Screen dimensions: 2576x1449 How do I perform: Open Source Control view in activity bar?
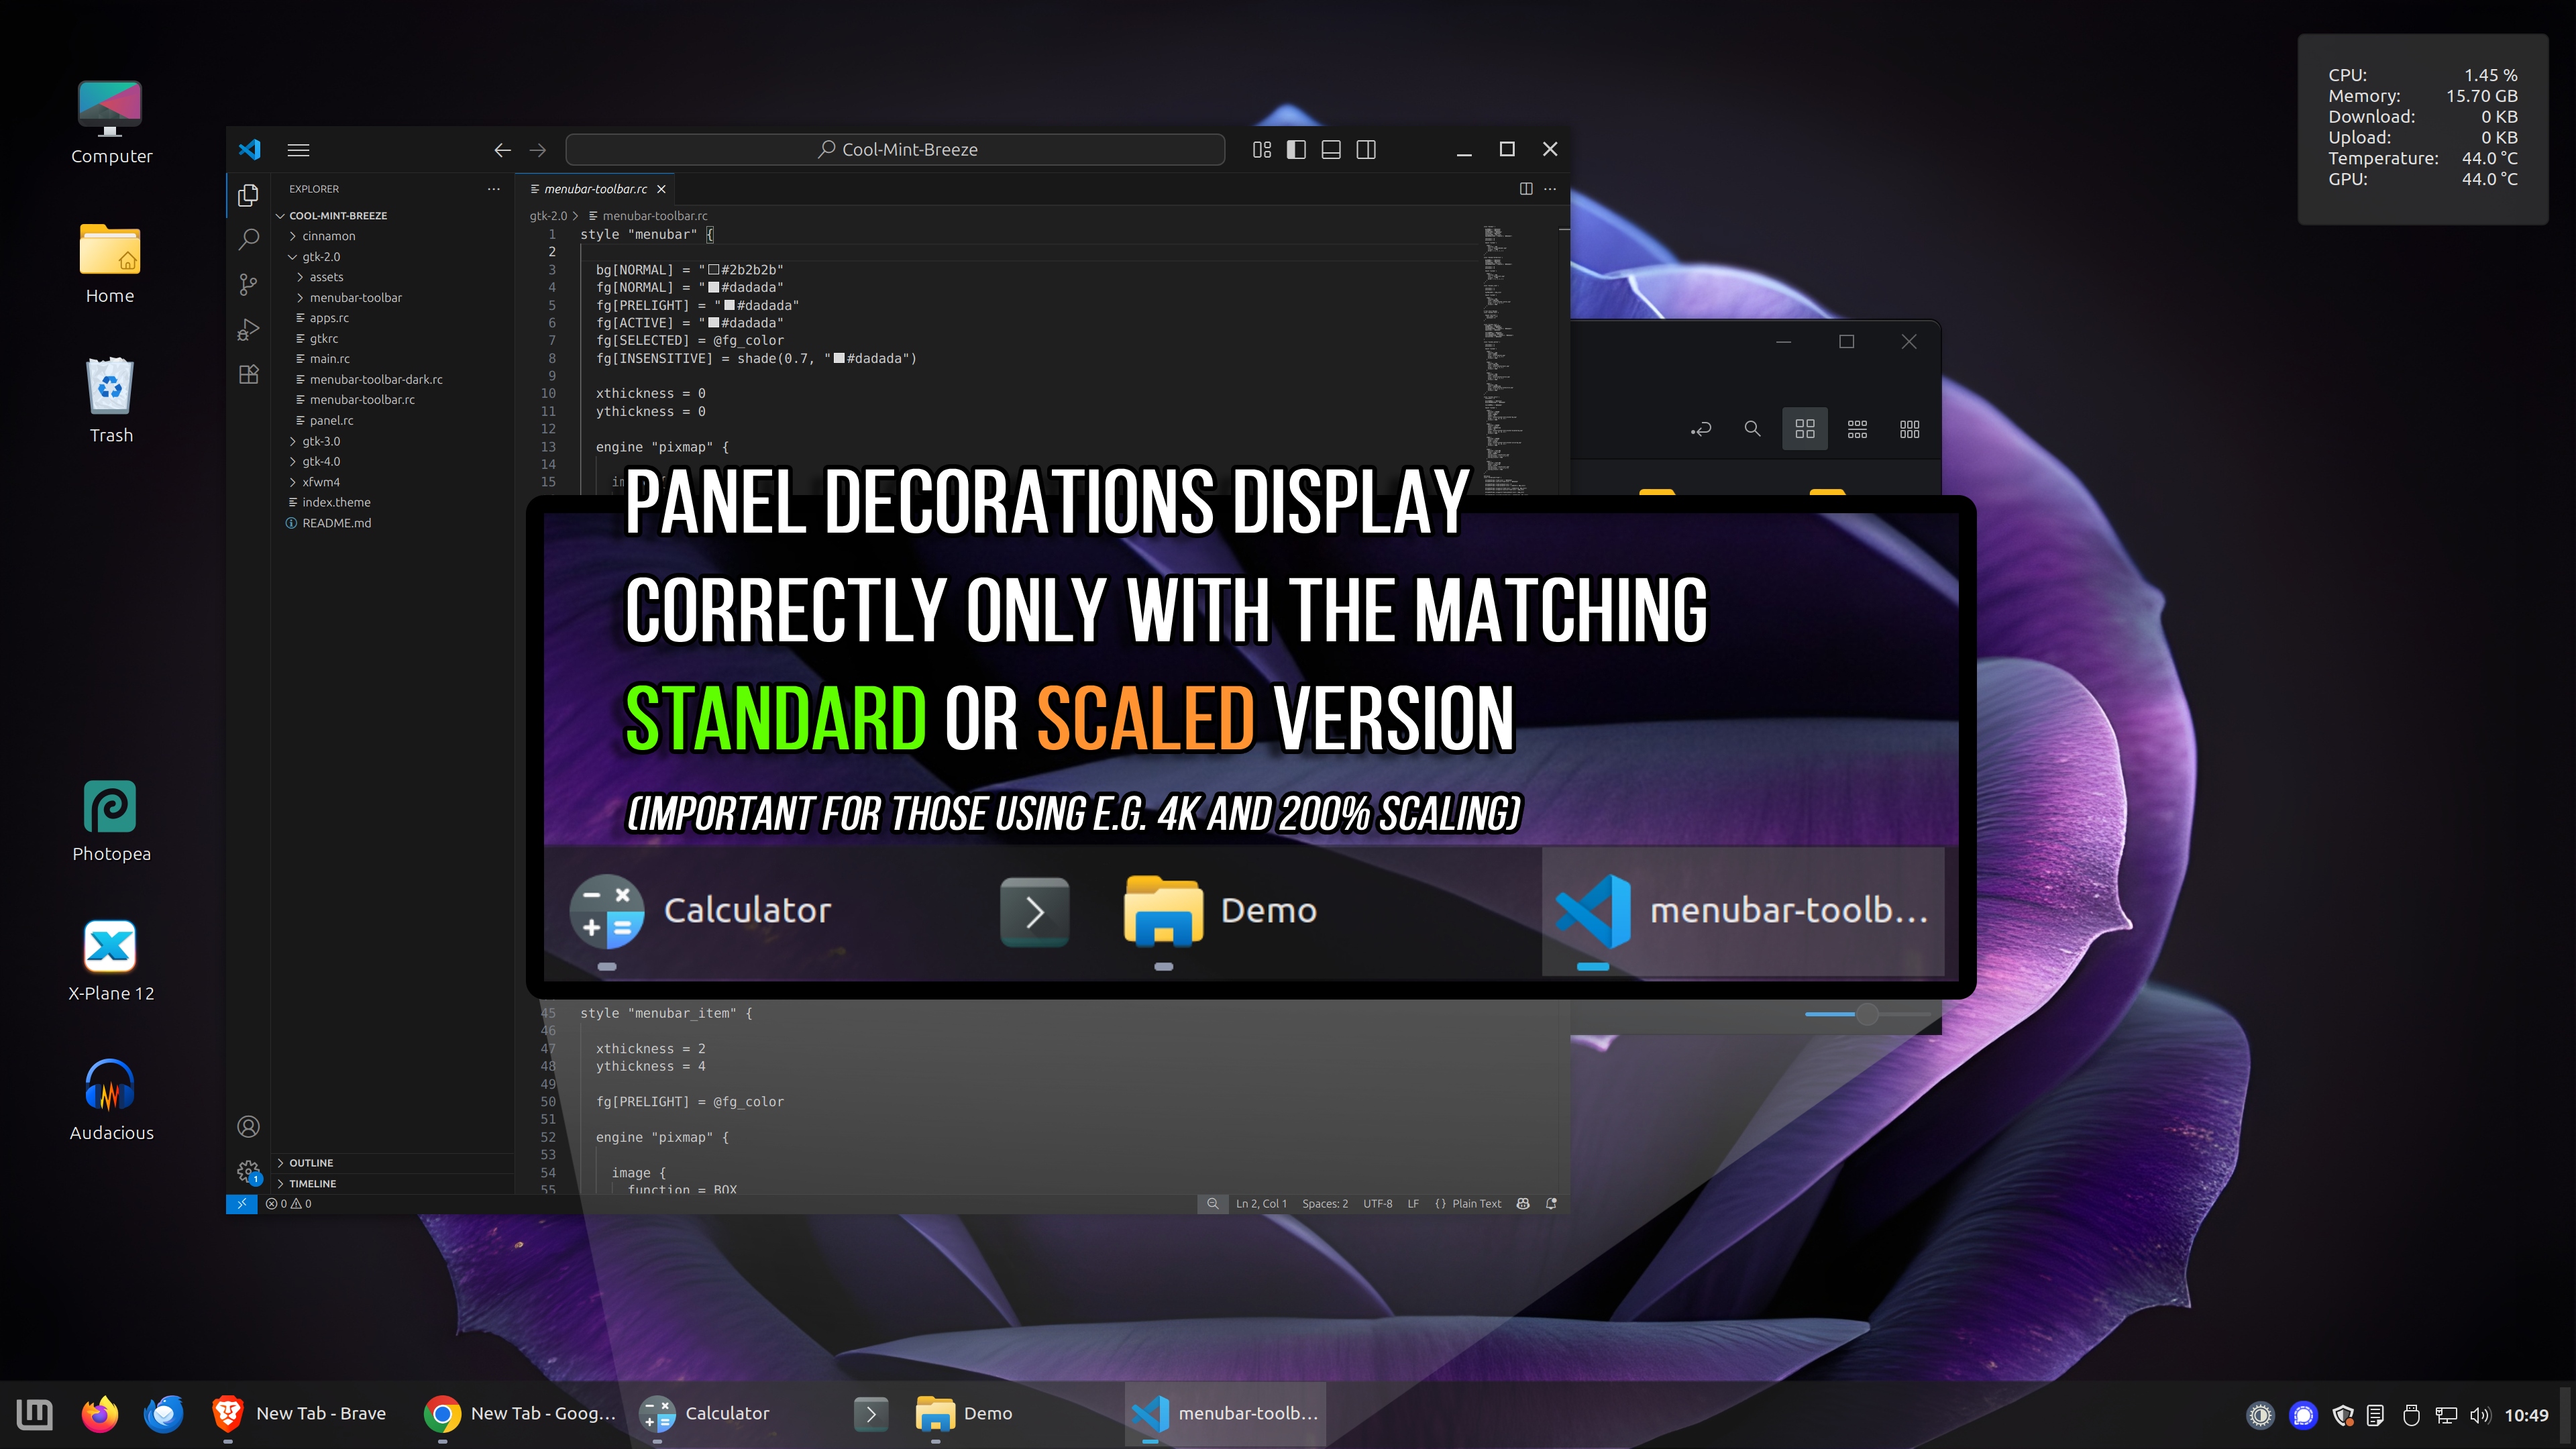[x=249, y=285]
